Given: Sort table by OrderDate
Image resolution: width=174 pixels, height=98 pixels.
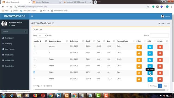Looking at the screenshot, I should pos(77,41).
